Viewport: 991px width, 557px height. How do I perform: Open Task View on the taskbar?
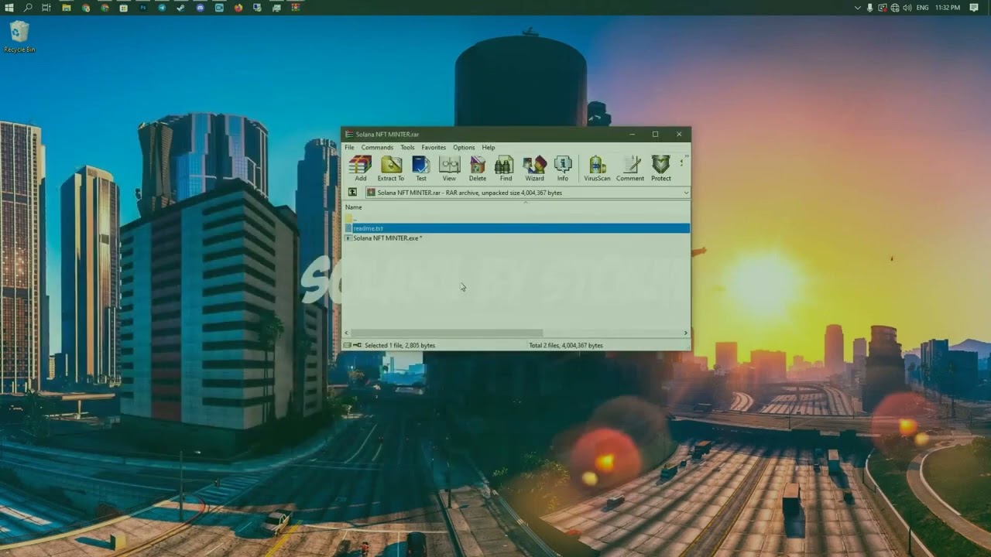click(46, 8)
